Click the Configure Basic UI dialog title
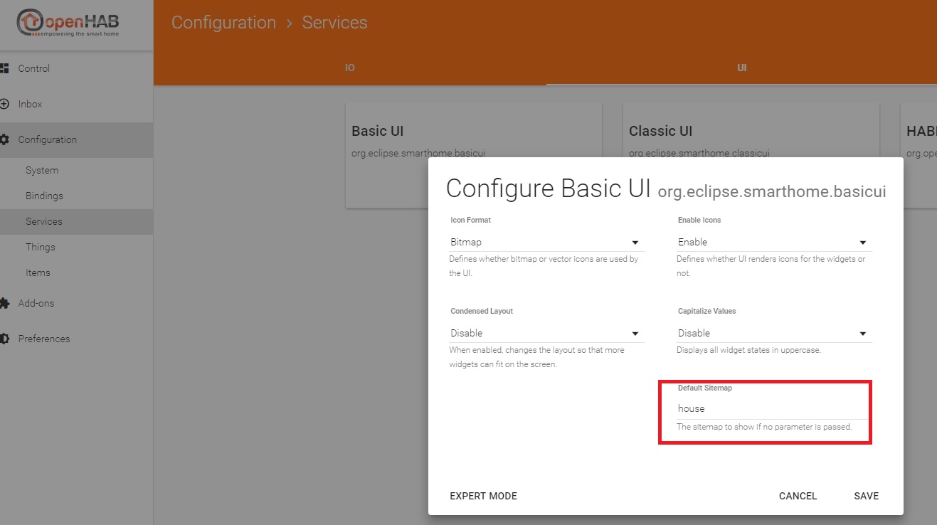Viewport: 937px width, 525px height. (548, 189)
